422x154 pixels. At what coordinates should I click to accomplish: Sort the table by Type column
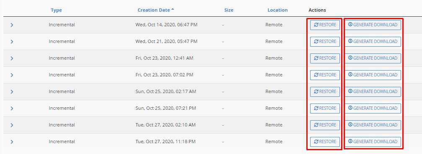click(x=56, y=10)
